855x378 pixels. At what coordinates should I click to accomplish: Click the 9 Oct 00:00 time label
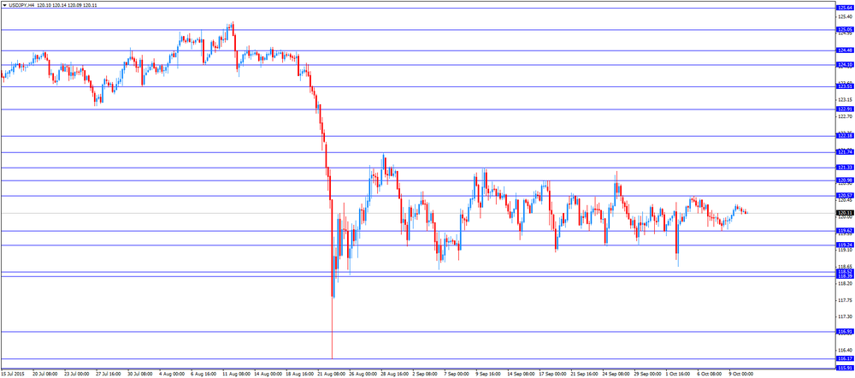(742, 375)
